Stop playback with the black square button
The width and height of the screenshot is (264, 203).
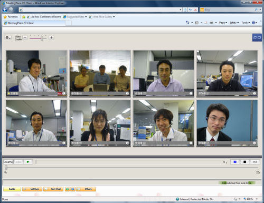(x=244, y=162)
